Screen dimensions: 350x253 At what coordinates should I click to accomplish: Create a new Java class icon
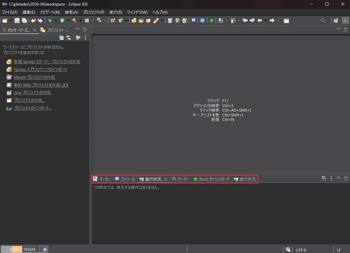[x=121, y=21]
